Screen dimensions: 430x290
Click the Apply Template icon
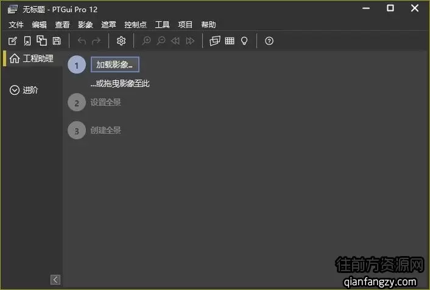(41, 41)
